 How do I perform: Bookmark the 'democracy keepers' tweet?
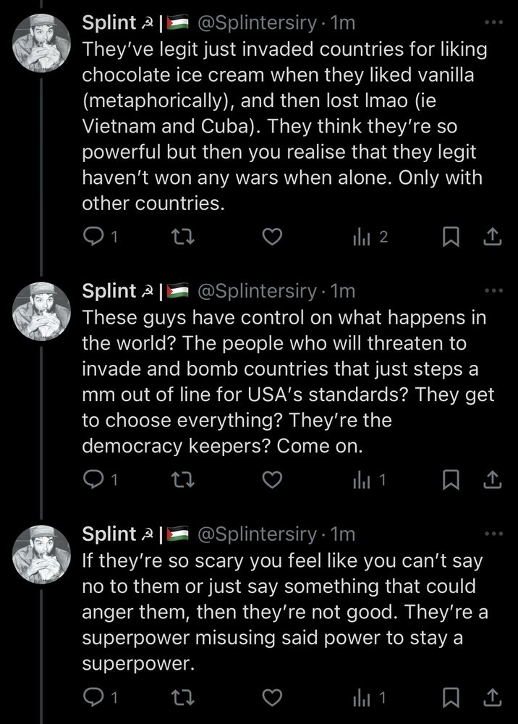(x=452, y=479)
